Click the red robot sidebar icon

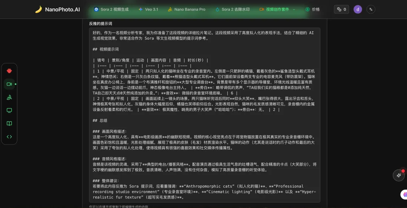9,71
